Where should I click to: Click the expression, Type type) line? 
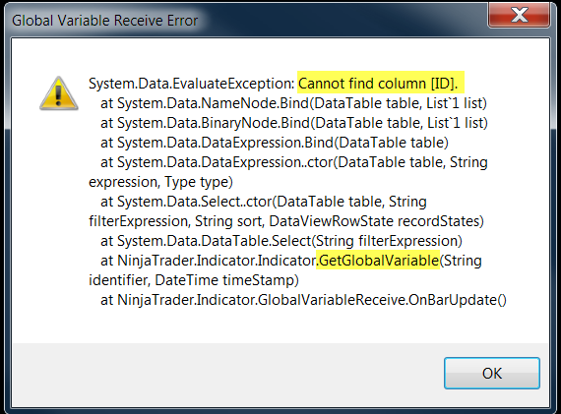pos(160,182)
